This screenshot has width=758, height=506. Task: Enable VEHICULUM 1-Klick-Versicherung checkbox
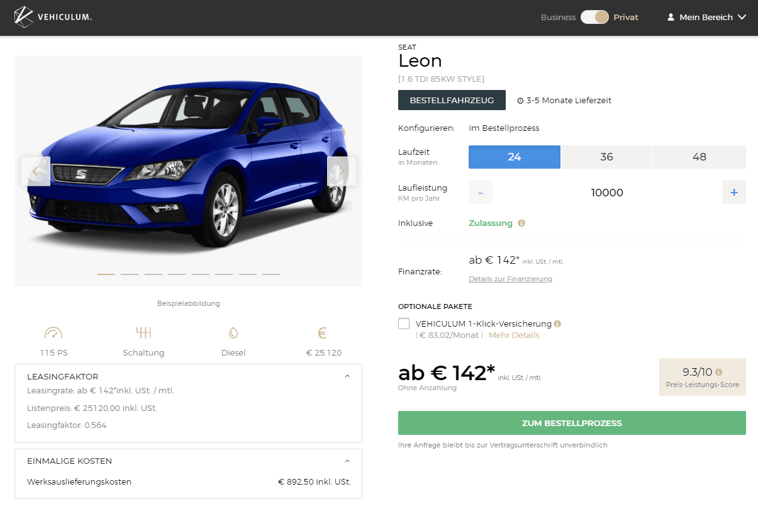tap(404, 323)
